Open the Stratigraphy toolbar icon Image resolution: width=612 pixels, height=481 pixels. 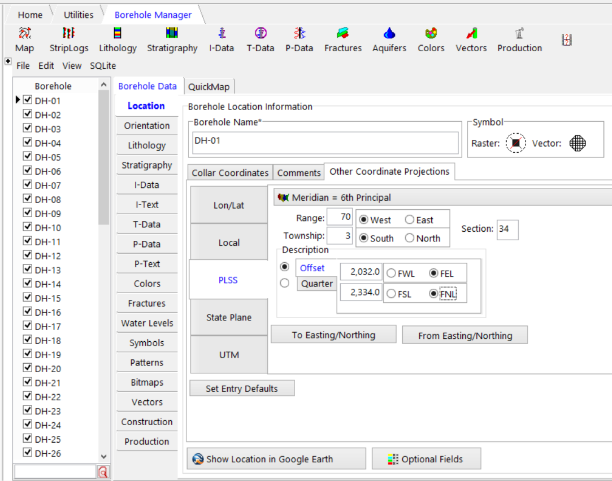(172, 33)
